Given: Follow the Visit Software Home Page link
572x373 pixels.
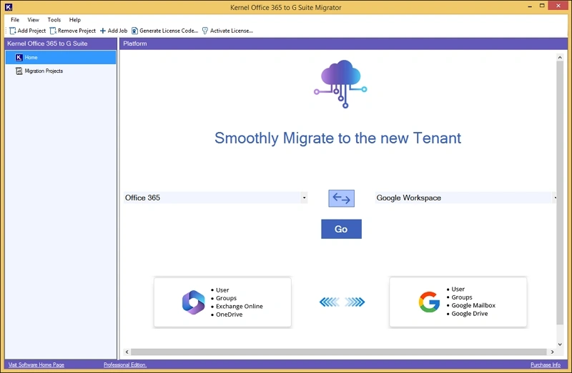Looking at the screenshot, I should (36, 365).
